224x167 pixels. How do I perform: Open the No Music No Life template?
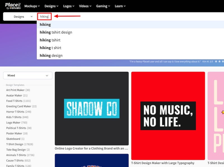point(168,116)
